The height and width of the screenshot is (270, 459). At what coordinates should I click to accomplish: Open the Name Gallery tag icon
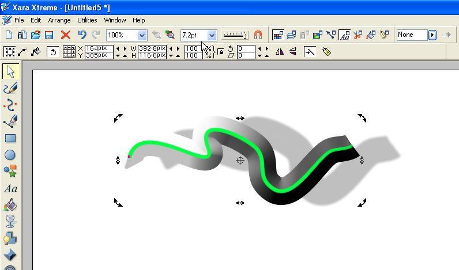(x=384, y=35)
